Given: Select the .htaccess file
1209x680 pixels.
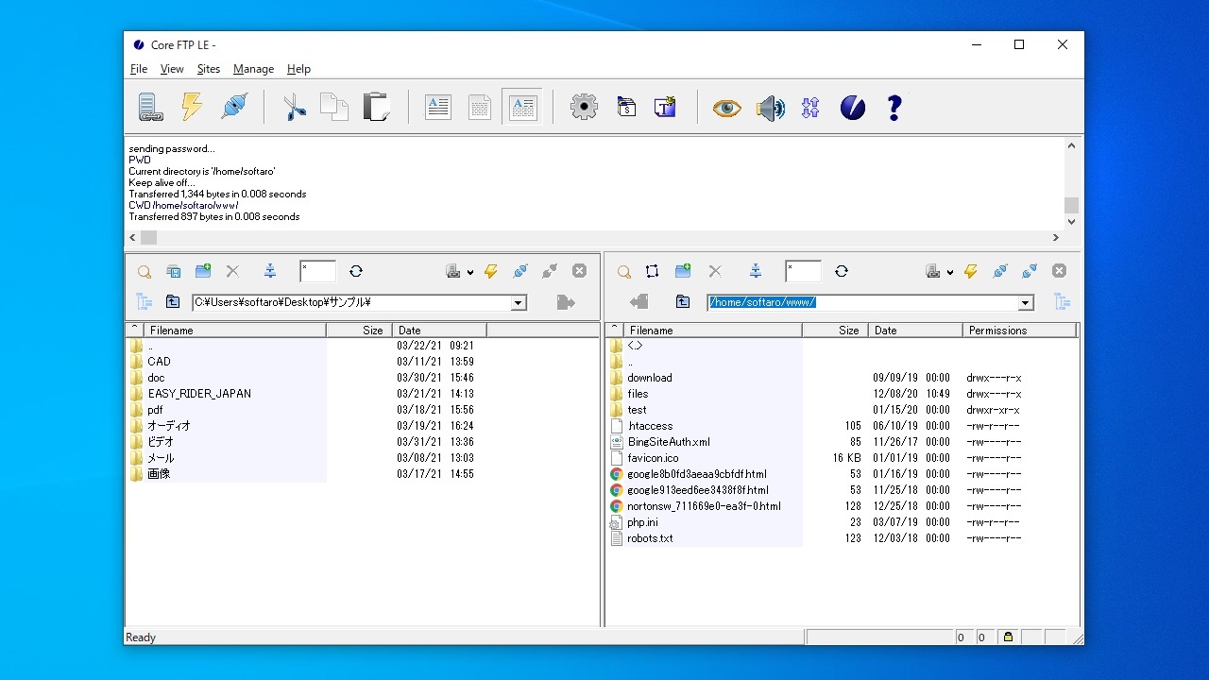Looking at the screenshot, I should pos(650,426).
